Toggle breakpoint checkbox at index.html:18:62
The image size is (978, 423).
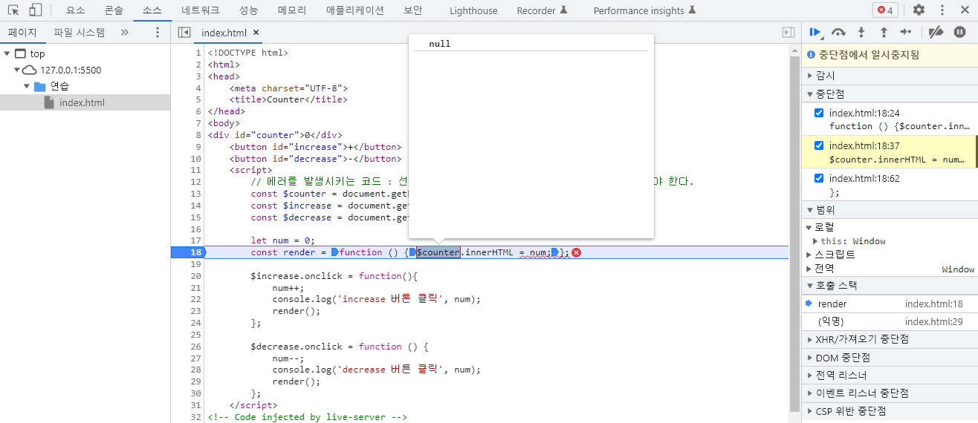pos(819,178)
